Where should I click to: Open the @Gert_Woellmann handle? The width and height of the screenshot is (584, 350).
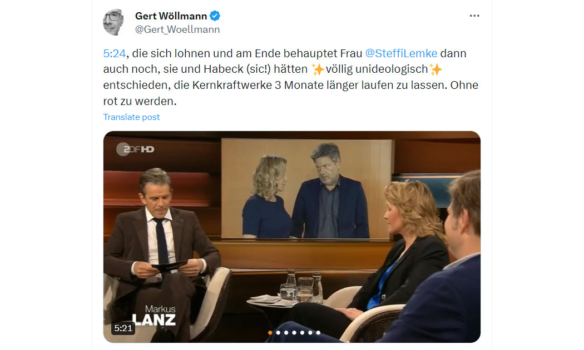click(x=177, y=29)
